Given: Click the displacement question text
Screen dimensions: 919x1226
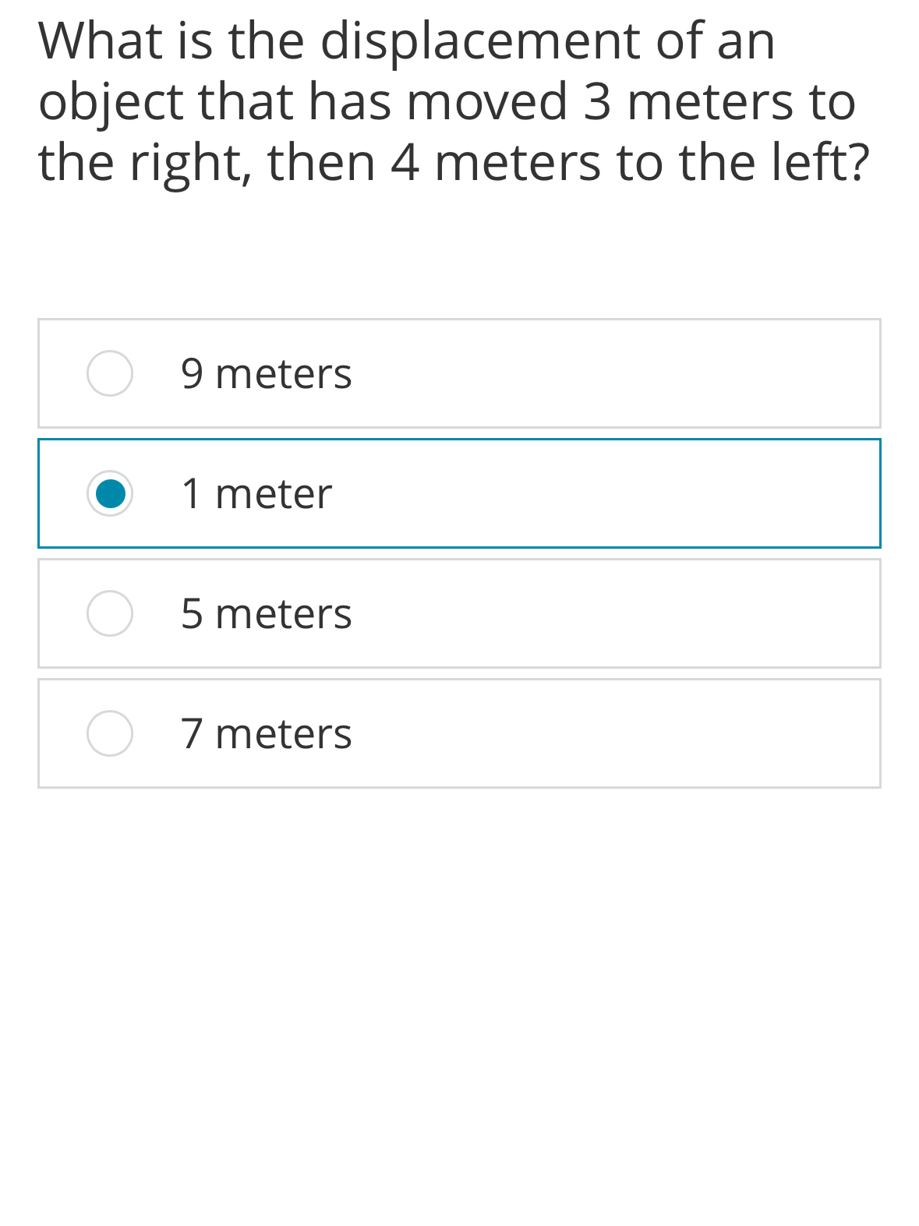Looking at the screenshot, I should (448, 101).
